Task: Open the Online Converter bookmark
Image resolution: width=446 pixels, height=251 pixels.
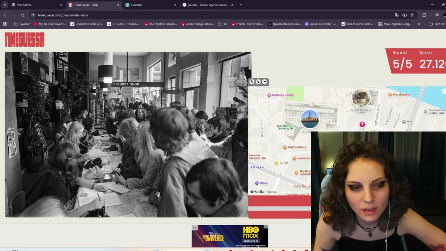Action: 320,24
